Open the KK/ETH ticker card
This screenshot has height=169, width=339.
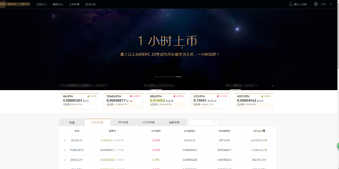point(80,101)
